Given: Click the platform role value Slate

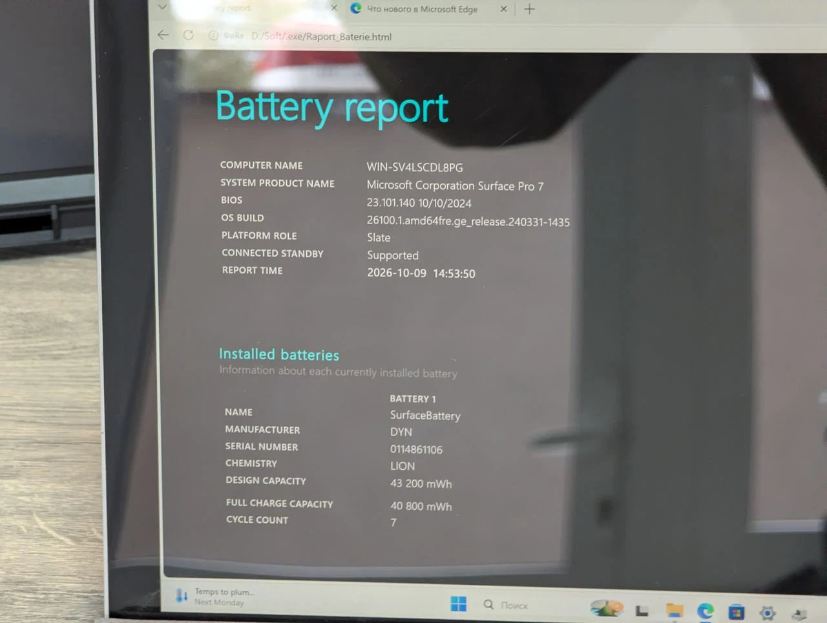Looking at the screenshot, I should (x=379, y=238).
